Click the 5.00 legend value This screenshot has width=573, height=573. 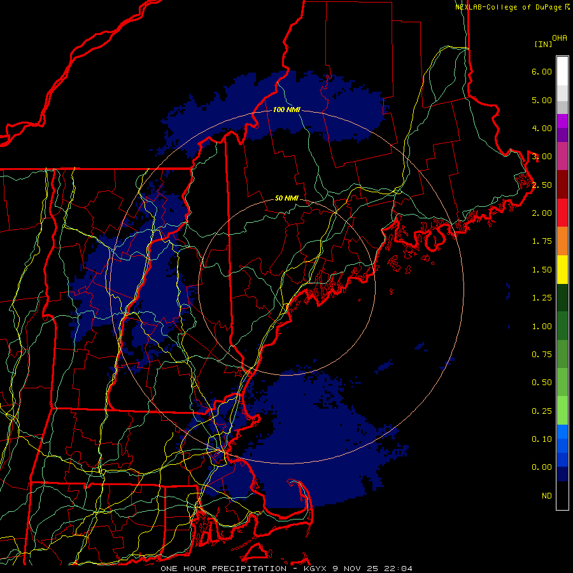542,100
